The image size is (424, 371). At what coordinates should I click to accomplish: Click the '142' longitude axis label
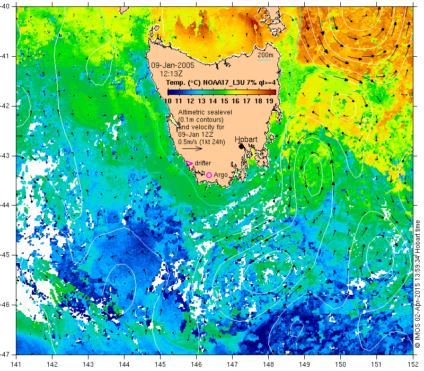click(52, 365)
